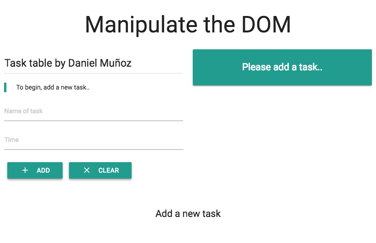Viewport: 376px width, 243px height.
Task: Click the "Manipulate the DOM" page title
Action: coord(188,25)
